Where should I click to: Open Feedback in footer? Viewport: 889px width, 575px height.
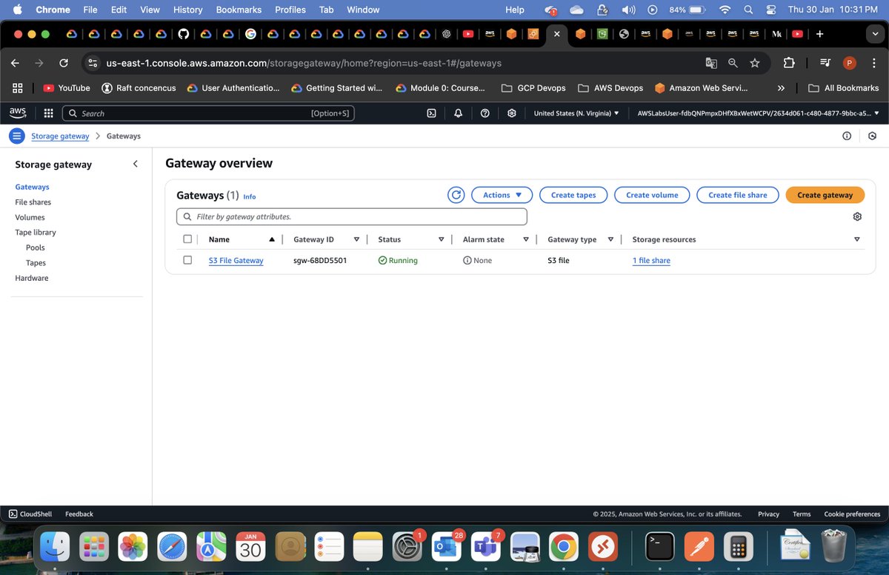pyautogui.click(x=79, y=513)
